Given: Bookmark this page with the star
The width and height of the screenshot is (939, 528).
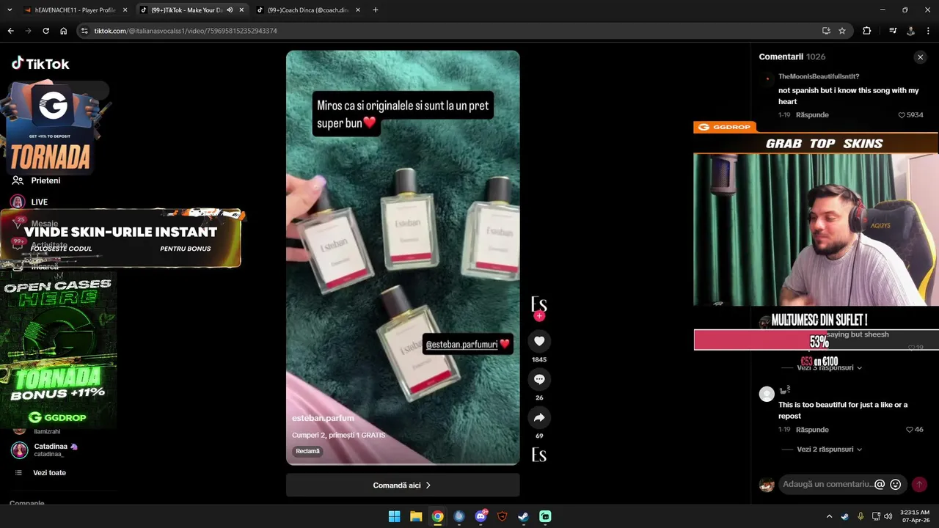Looking at the screenshot, I should (x=842, y=31).
